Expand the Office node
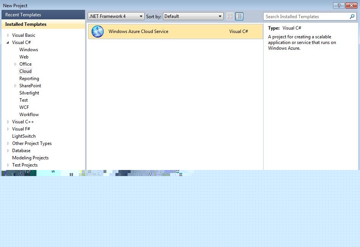This screenshot has width=360, height=247. coord(16,64)
